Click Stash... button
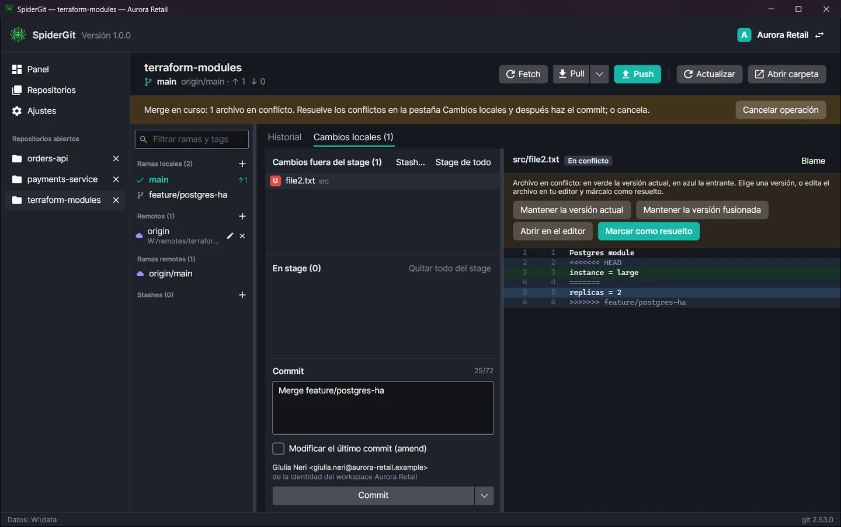This screenshot has width=841, height=527. 411,162
